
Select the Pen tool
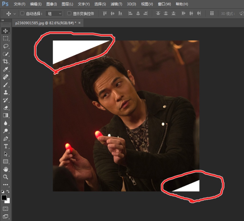[5, 139]
